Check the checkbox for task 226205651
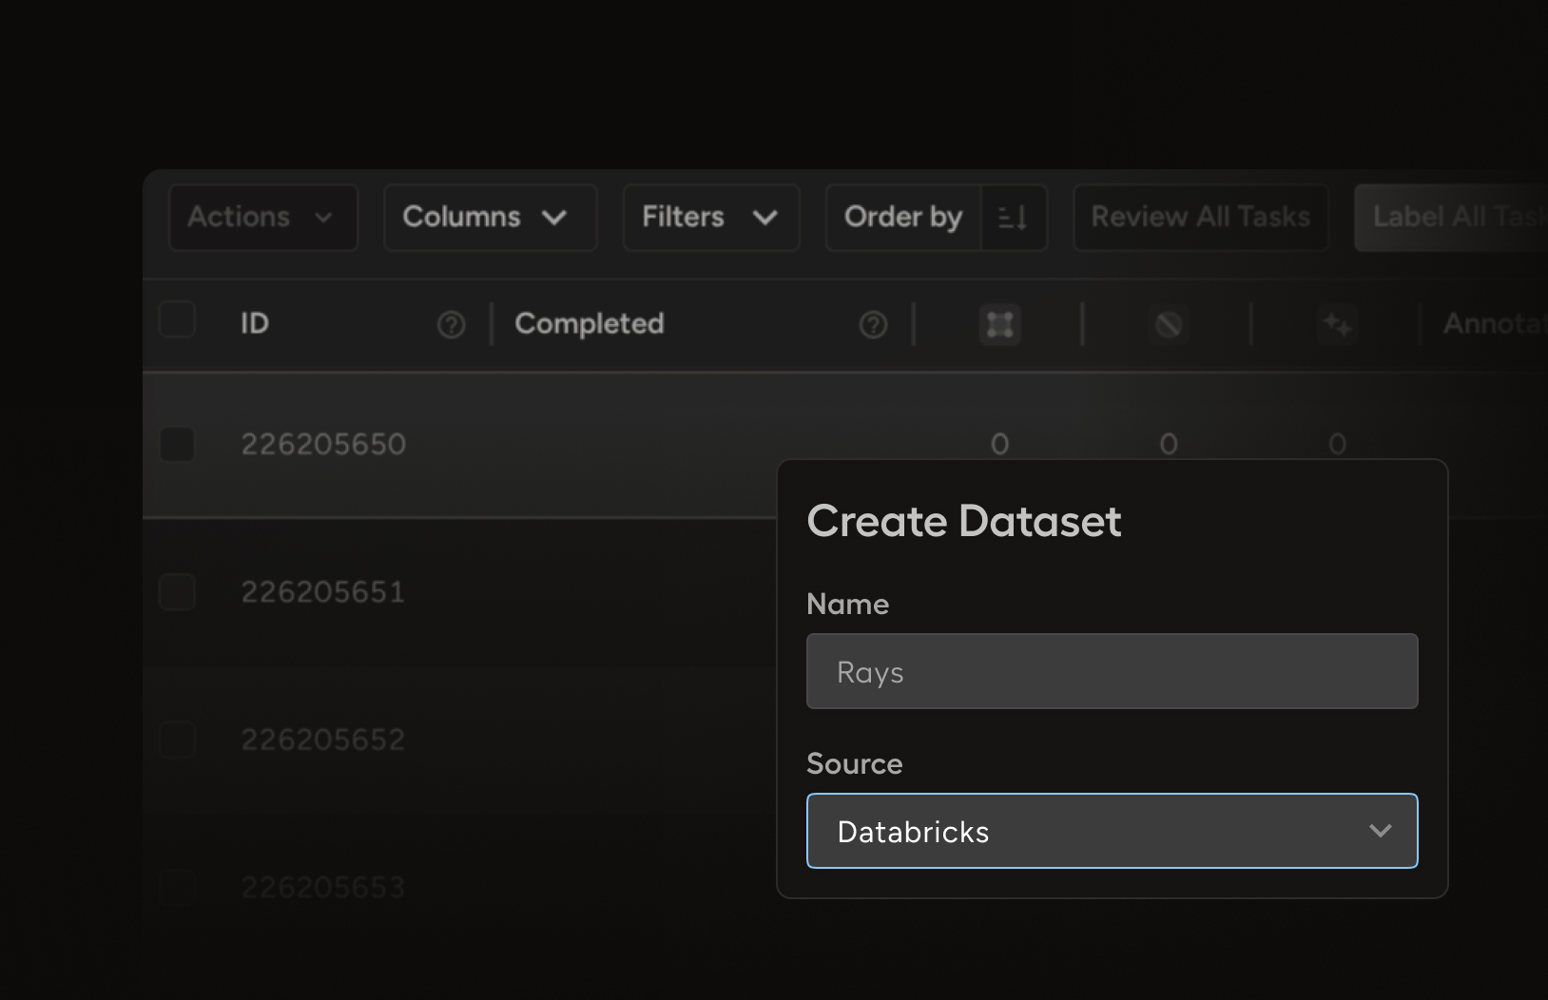Screen dimensions: 1548x1000 pos(177,591)
